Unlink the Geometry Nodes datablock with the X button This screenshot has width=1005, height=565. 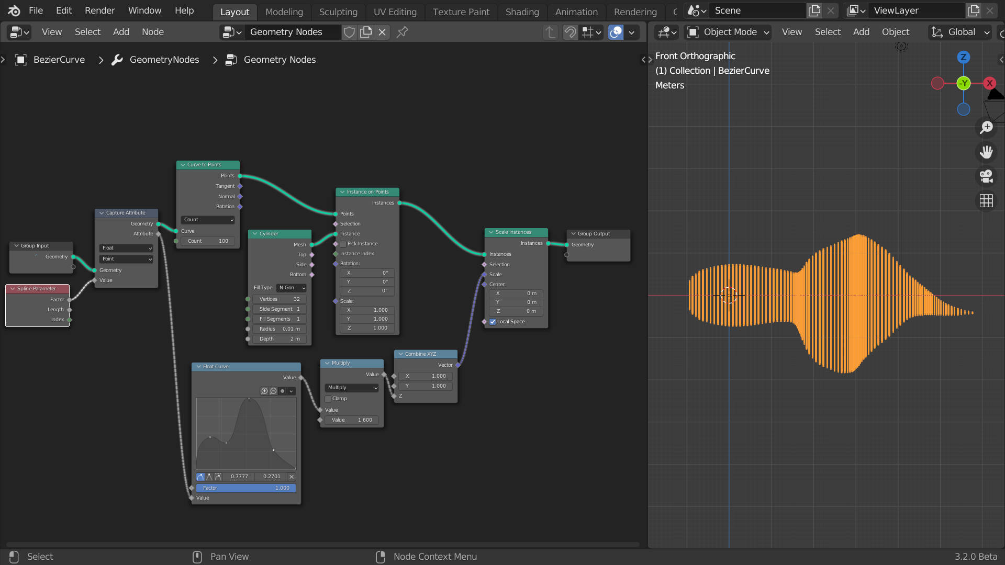[x=382, y=32]
